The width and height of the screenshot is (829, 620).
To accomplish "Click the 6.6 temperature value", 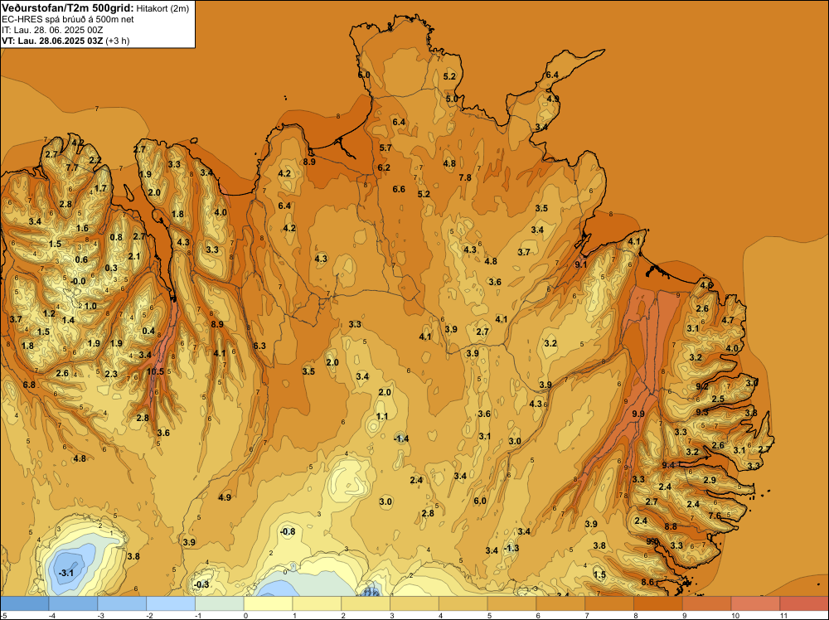I will click(x=399, y=189).
